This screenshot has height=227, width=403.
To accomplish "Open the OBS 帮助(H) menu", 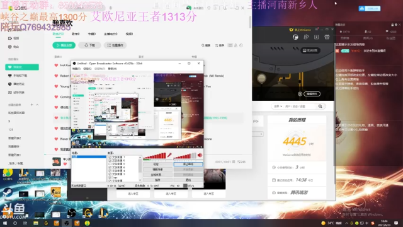I will pos(112,69).
